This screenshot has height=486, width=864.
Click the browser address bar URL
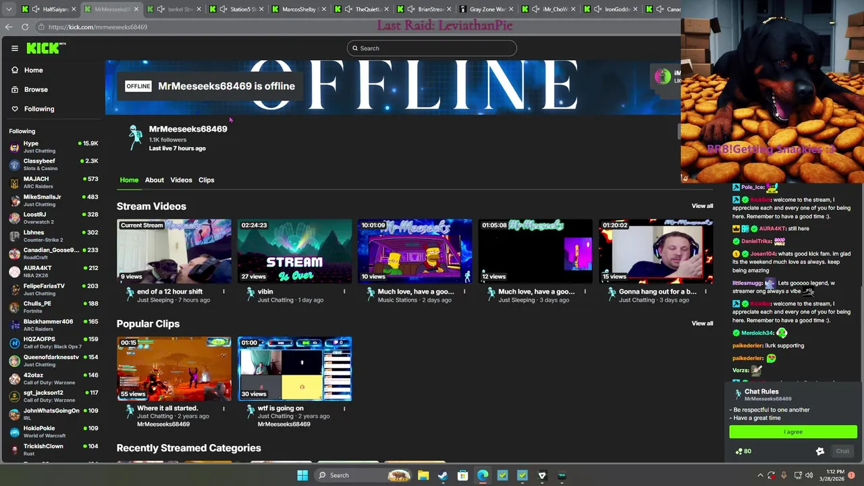point(98,27)
